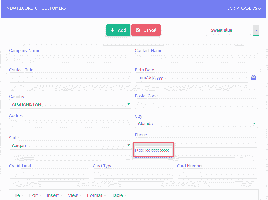
Task: Click the '(+xx) xx xxxx-xxxx' phone format hint
Action: click(152, 150)
